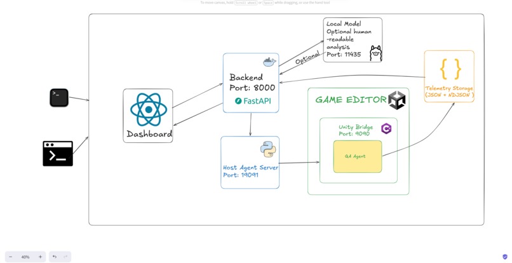The image size is (512, 263).
Task: Click the purple C# icon
Action: [386, 129]
